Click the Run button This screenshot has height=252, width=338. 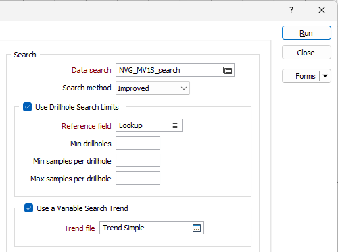point(306,33)
